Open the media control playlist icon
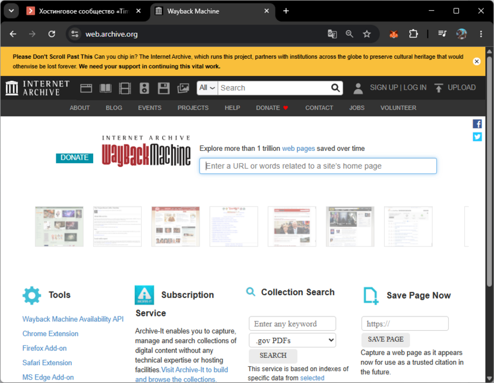 pos(442,34)
